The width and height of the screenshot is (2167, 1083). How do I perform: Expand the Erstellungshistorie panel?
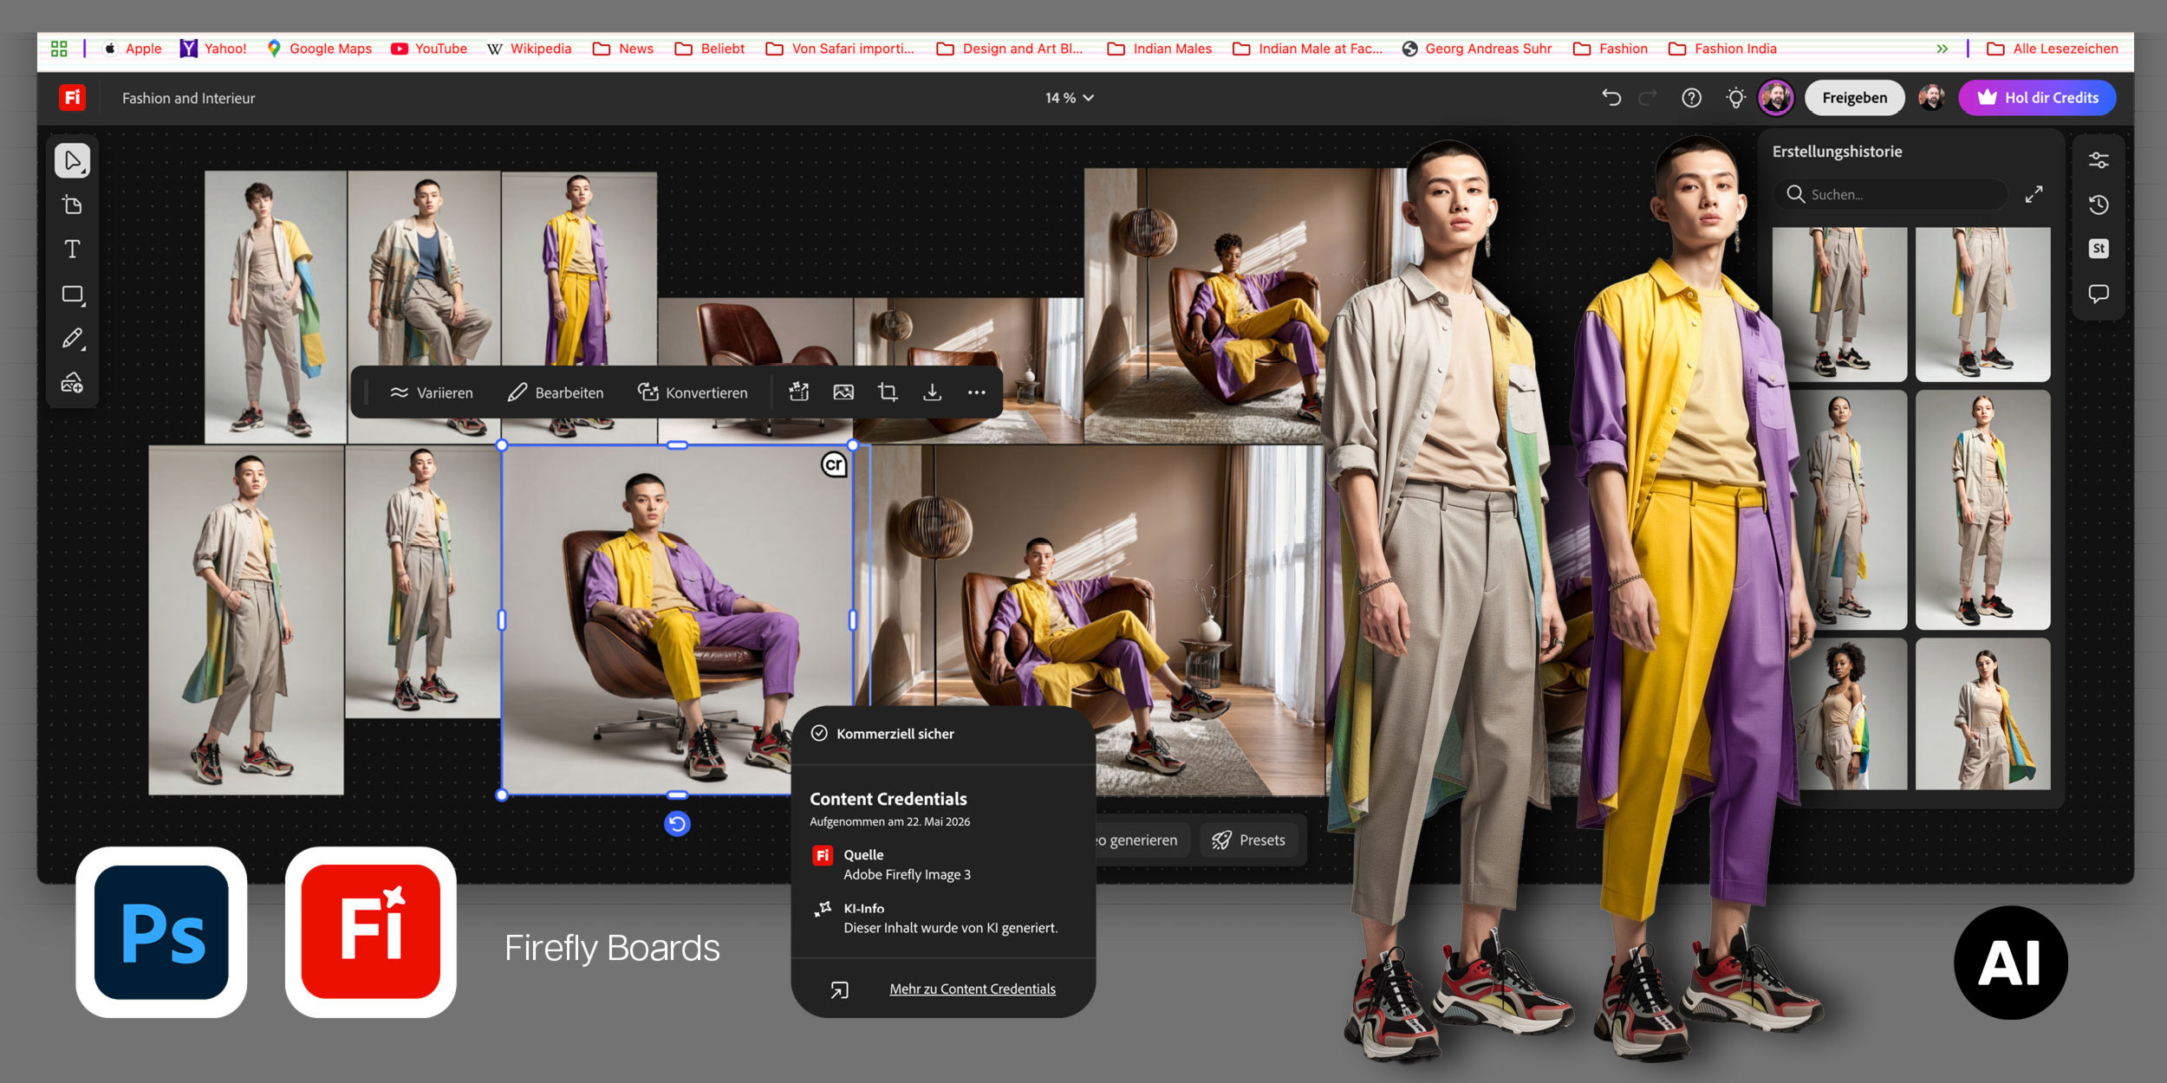[2034, 195]
